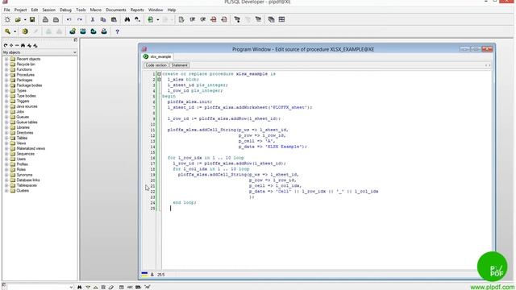Click the Code section button
Viewport: 516px width, 290px height.
pyautogui.click(x=156, y=65)
